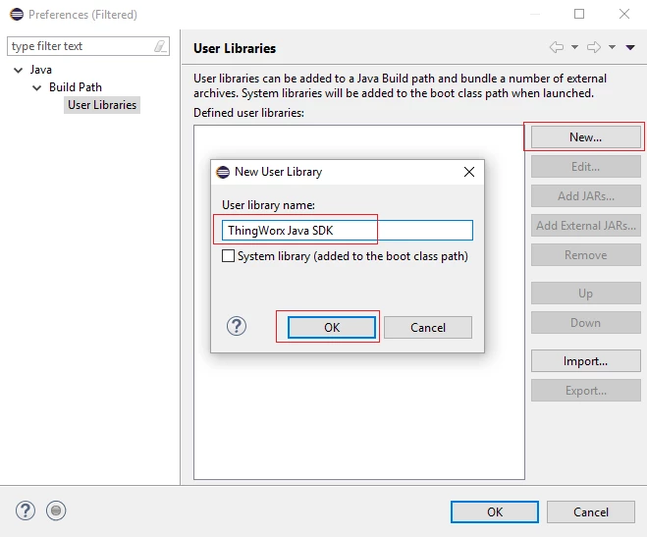Click the Eclipse icon in Preferences title bar
Viewport: 647px width, 537px height.
pyautogui.click(x=17, y=14)
